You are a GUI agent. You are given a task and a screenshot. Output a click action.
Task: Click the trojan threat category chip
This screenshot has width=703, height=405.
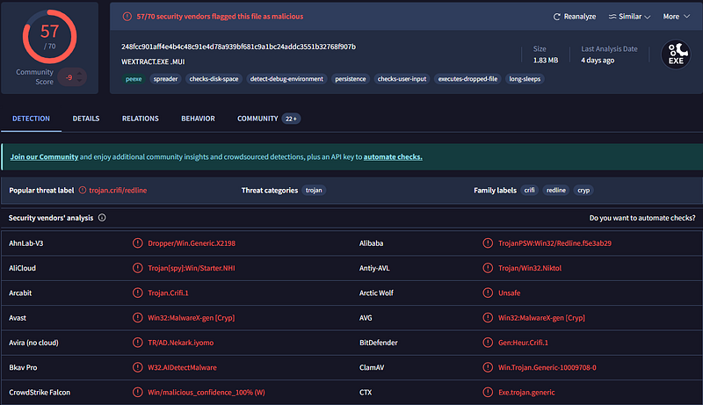click(x=314, y=191)
